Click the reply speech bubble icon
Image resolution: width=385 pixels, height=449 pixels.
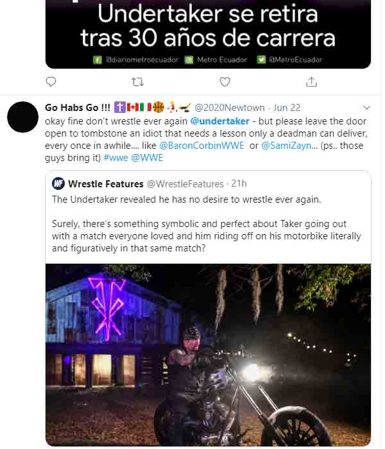click(51, 82)
